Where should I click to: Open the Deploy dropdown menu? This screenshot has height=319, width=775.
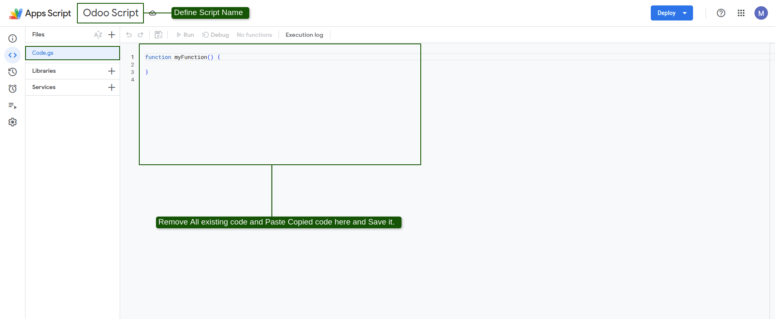[672, 13]
